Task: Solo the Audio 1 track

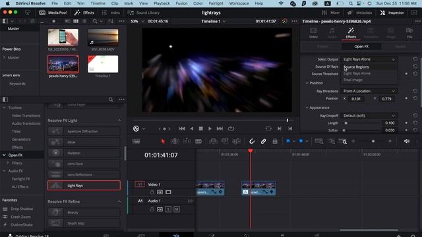Action: (x=168, y=209)
